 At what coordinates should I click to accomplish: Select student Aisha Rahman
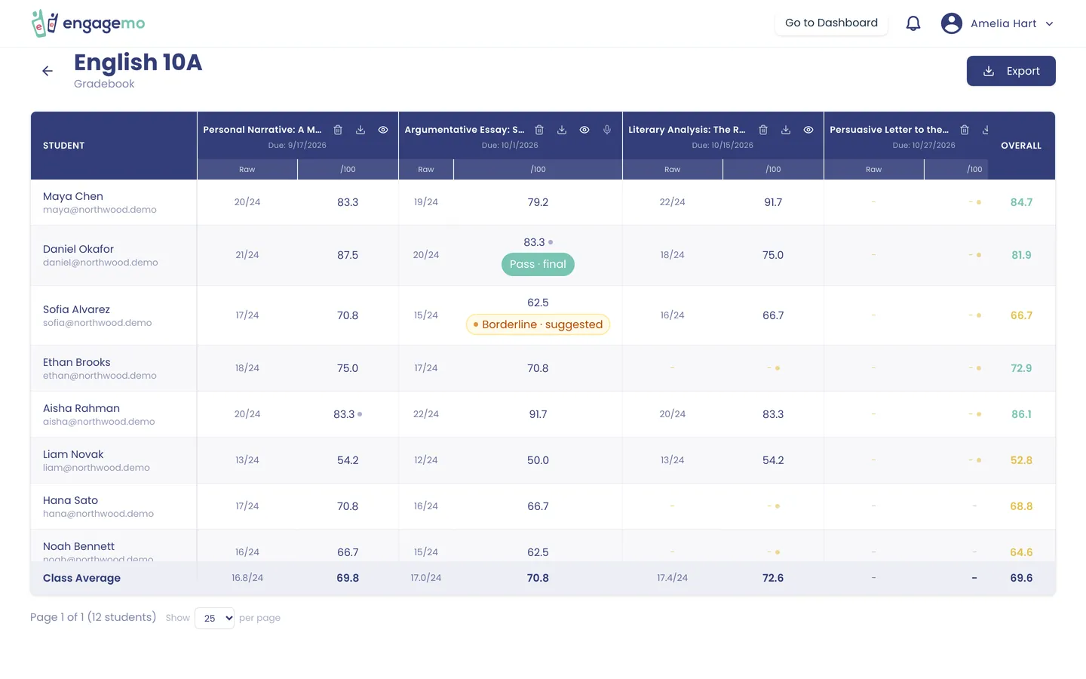pos(81,408)
